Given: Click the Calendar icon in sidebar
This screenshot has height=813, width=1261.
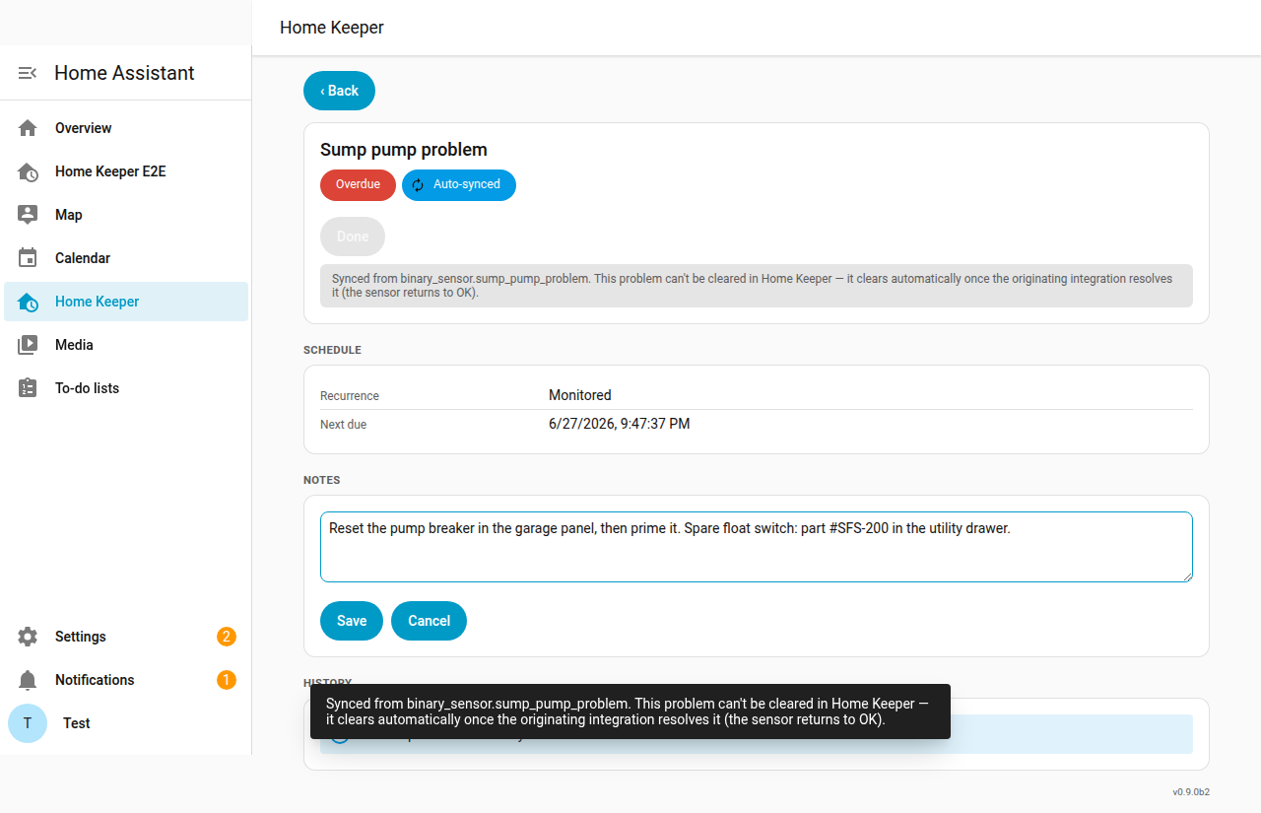Looking at the screenshot, I should click(x=28, y=258).
